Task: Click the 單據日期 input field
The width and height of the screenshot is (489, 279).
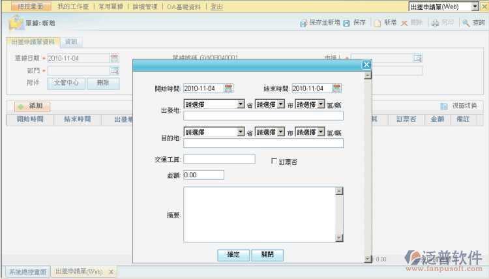Action: pos(79,58)
